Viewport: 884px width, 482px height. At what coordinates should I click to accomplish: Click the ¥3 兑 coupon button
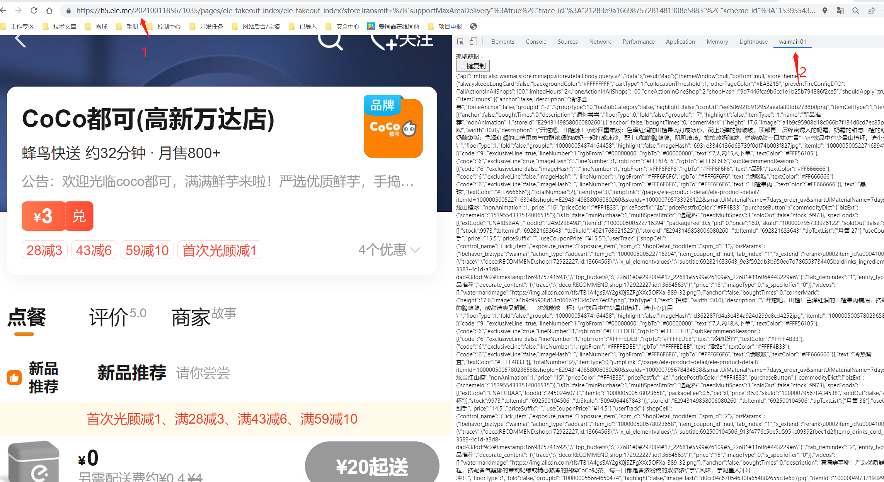coord(57,216)
